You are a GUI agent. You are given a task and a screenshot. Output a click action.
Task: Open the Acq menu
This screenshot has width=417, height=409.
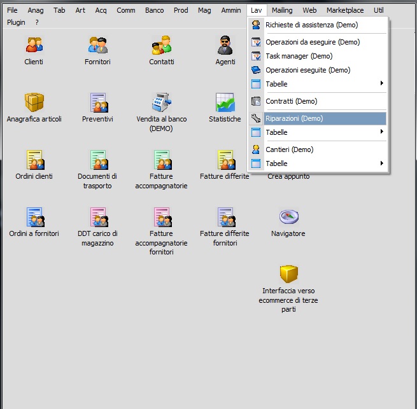point(101,10)
